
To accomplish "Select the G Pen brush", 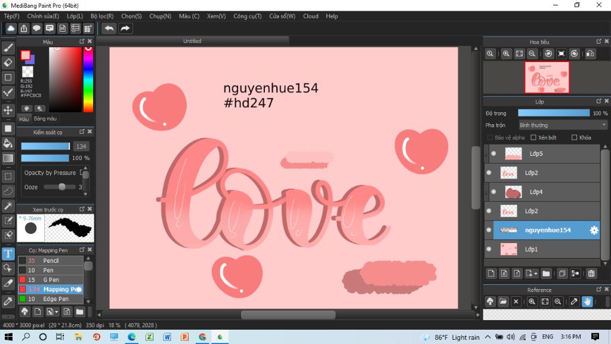I will click(x=51, y=279).
